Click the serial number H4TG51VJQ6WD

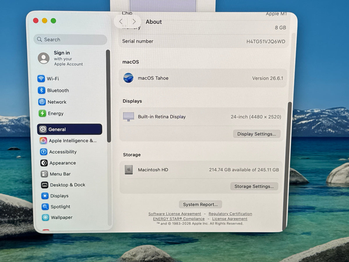[266, 41]
